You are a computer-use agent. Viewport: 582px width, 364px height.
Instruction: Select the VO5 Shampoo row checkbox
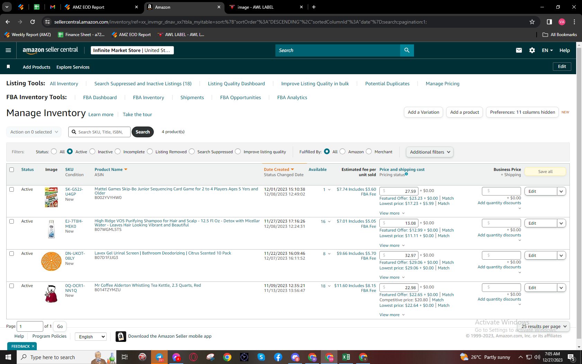click(x=12, y=222)
